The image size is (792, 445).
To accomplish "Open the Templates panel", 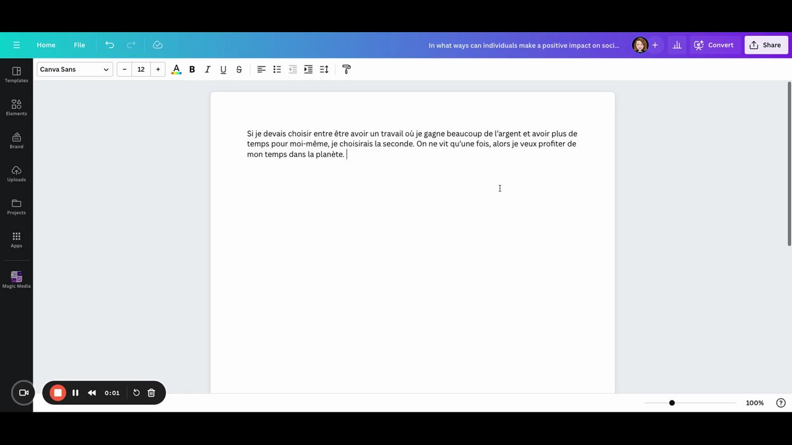I will (17, 75).
